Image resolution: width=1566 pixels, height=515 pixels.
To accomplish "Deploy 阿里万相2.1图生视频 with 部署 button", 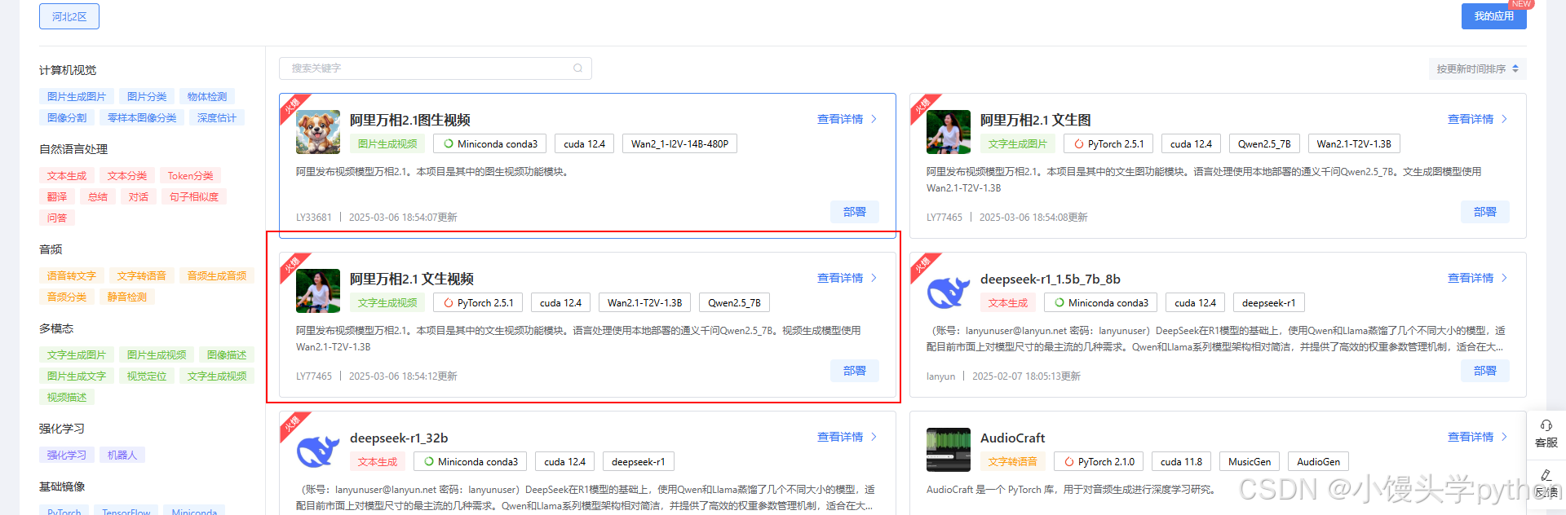I will coord(855,212).
